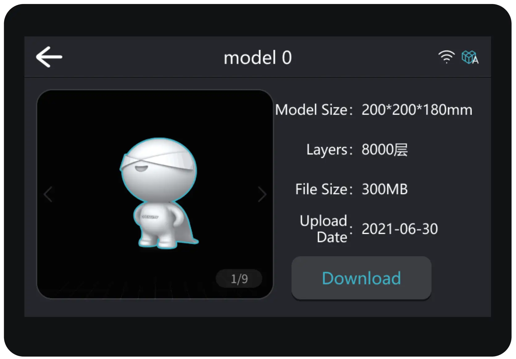This screenshot has width=516, height=359.
Task: Tap the Model Size value 200*200*180mm
Action: (x=416, y=110)
